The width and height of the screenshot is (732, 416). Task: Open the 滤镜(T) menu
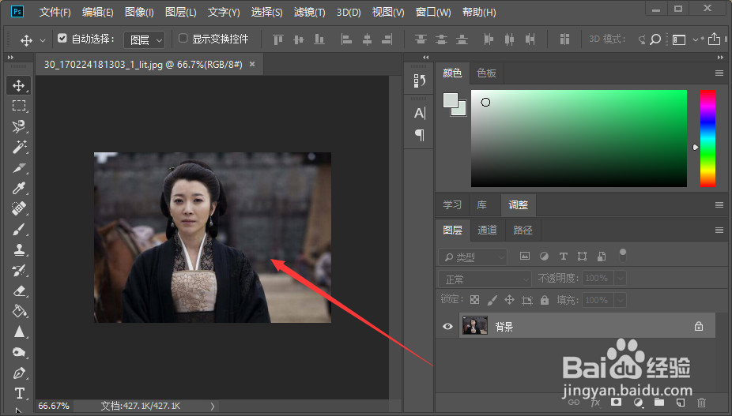click(310, 13)
